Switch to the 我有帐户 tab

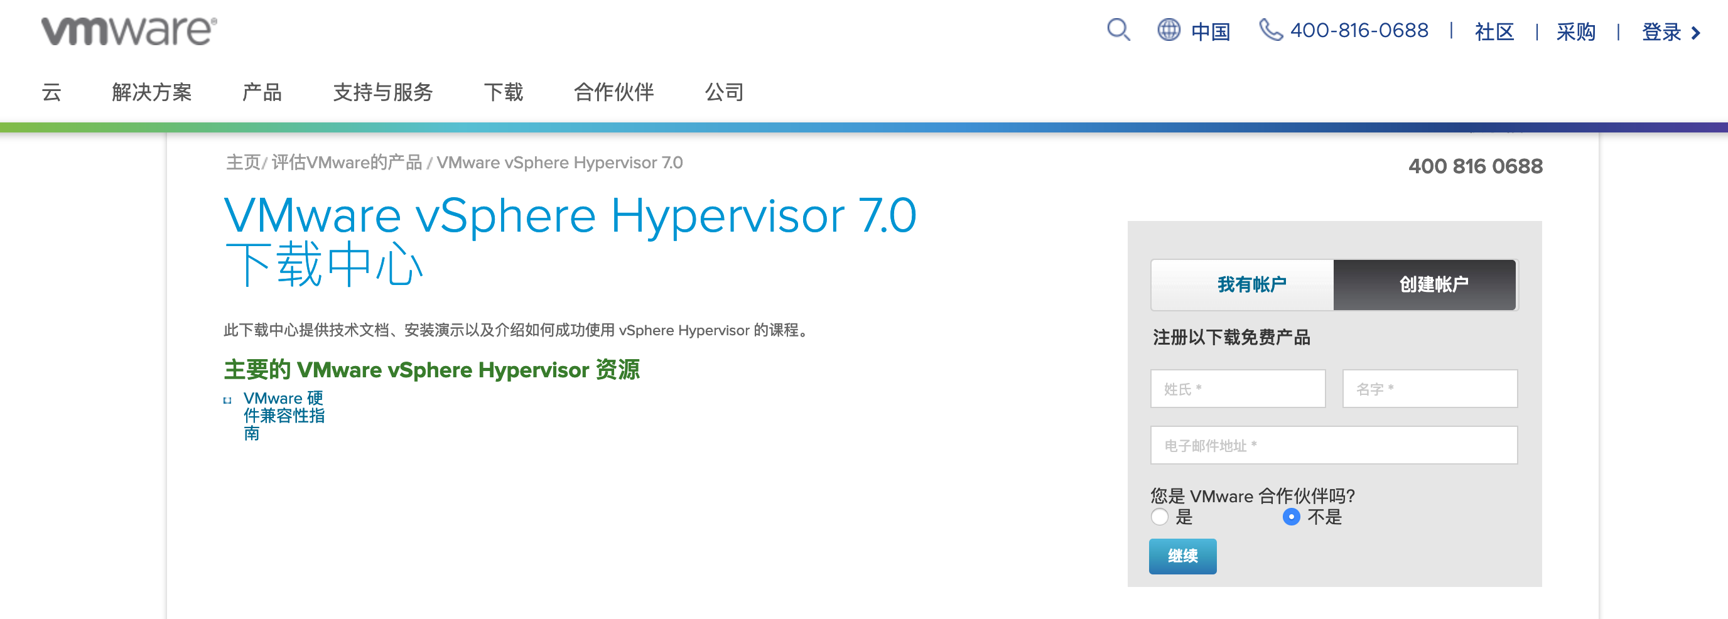coord(1243,285)
